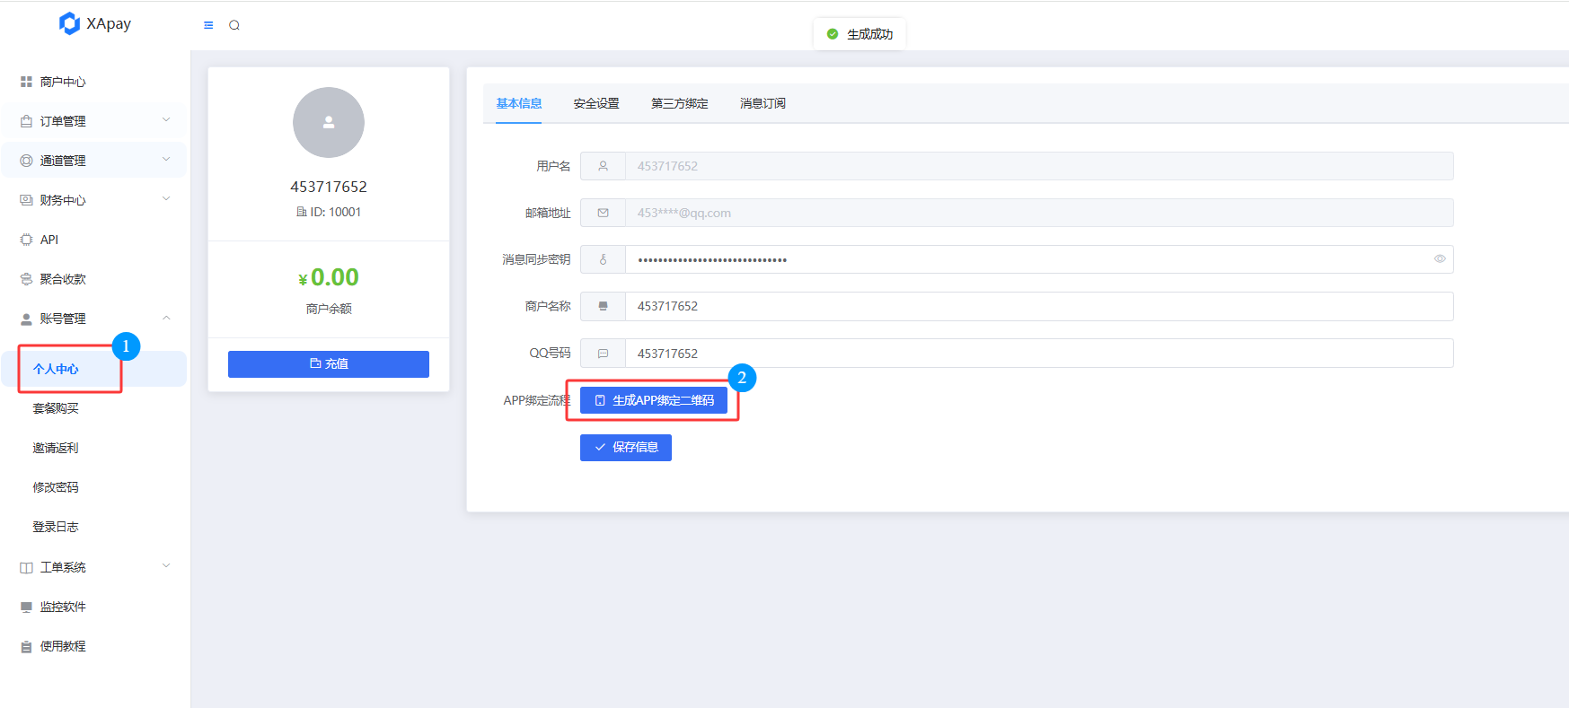Click the sidebar collapse hamburger icon
Screen dimensions: 1569x708
(208, 25)
